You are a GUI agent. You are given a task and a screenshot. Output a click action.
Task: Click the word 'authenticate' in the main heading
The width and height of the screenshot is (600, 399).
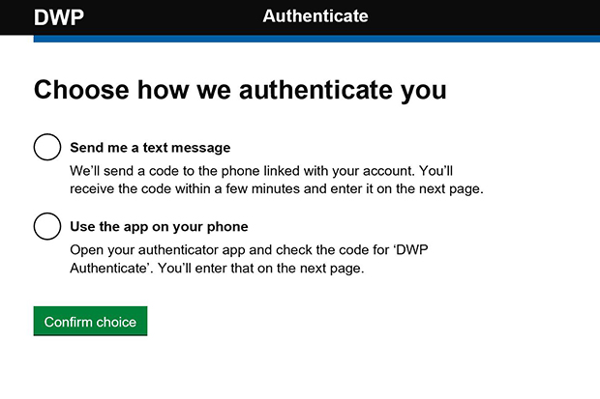[315, 90]
